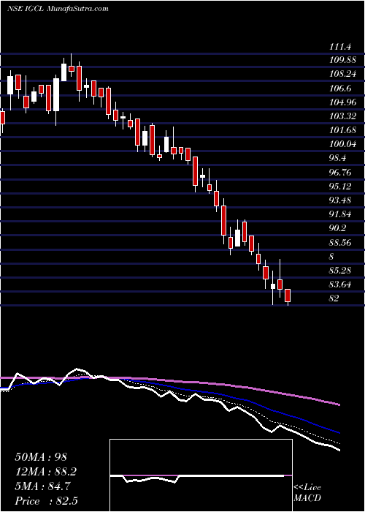Image resolution: width=365 pixels, height=512 pixels.
Task: Click the tall white candle at the chart peak
Action: (x=64, y=72)
